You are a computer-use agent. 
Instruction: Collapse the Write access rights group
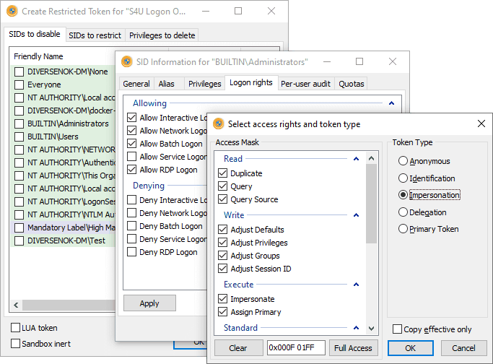(x=357, y=215)
